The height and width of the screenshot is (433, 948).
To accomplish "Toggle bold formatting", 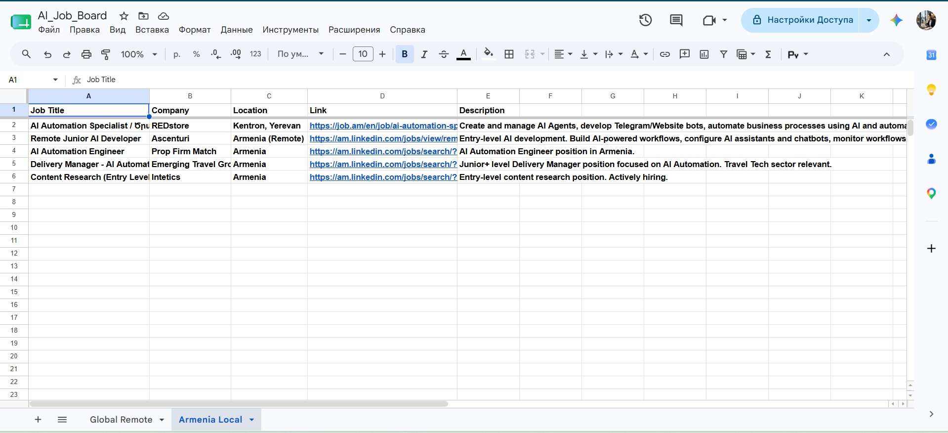I will [405, 54].
